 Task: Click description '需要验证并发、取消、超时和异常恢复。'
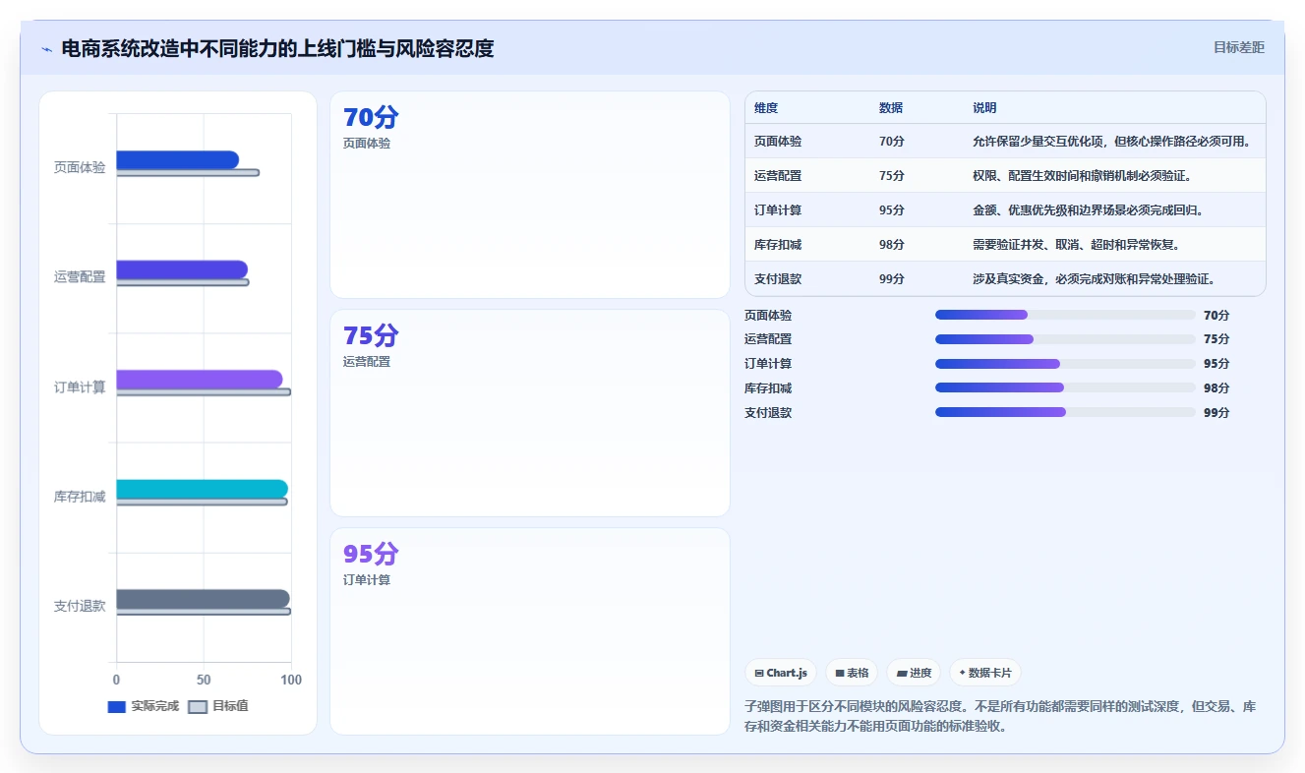(x=1077, y=245)
